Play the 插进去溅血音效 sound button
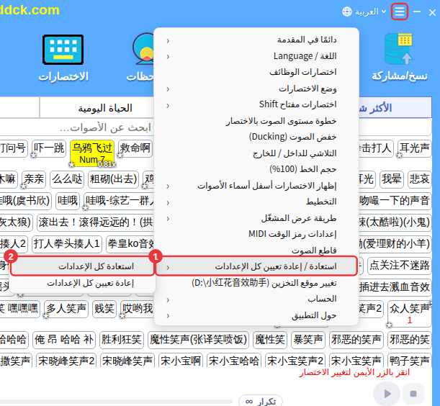Viewport: 440px width, 406px height. (x=395, y=287)
